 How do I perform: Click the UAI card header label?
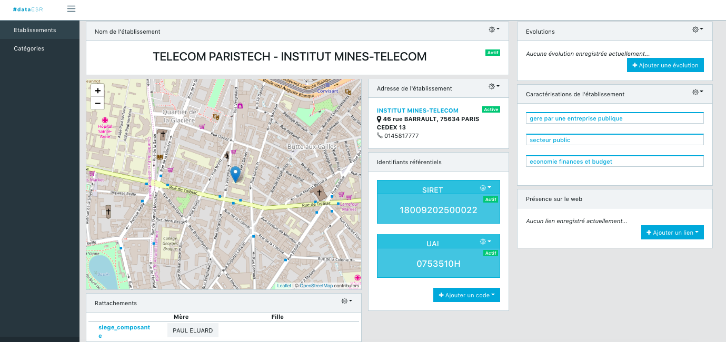coord(433,244)
